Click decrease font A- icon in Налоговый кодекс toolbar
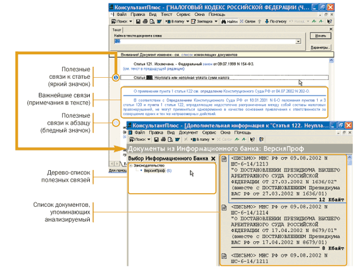 pos(321,21)
